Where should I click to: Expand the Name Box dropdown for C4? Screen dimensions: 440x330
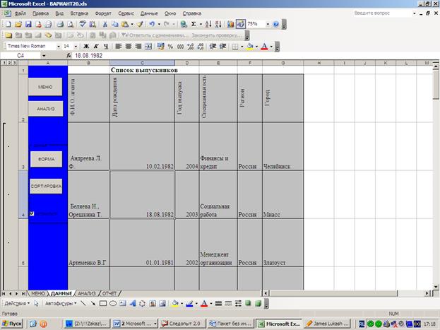44,56
